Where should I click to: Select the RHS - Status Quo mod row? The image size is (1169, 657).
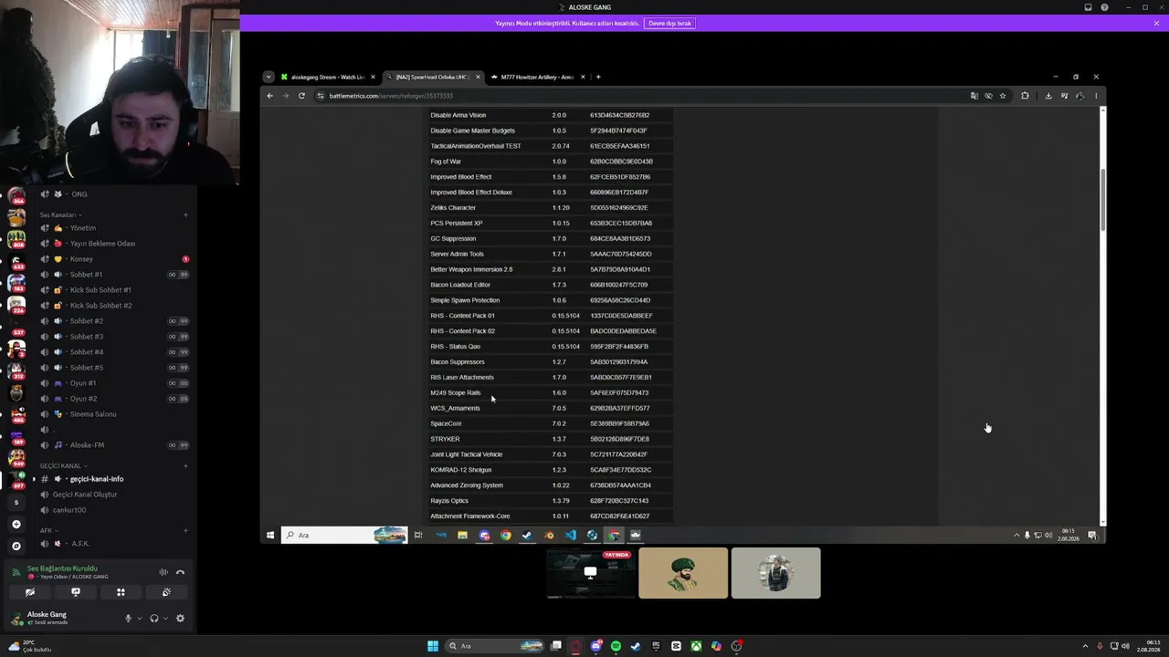[x=552, y=347]
